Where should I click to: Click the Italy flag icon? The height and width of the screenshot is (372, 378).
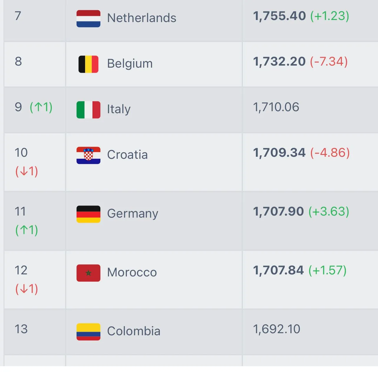pyautogui.click(x=88, y=110)
